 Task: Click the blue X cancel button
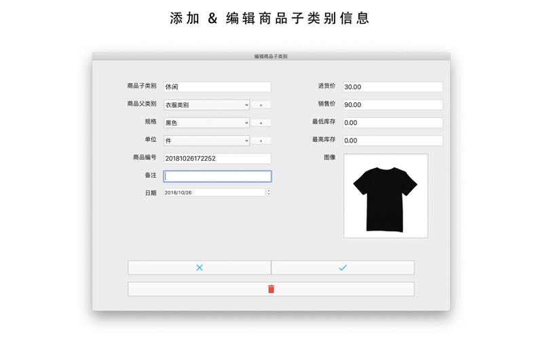[x=200, y=267]
